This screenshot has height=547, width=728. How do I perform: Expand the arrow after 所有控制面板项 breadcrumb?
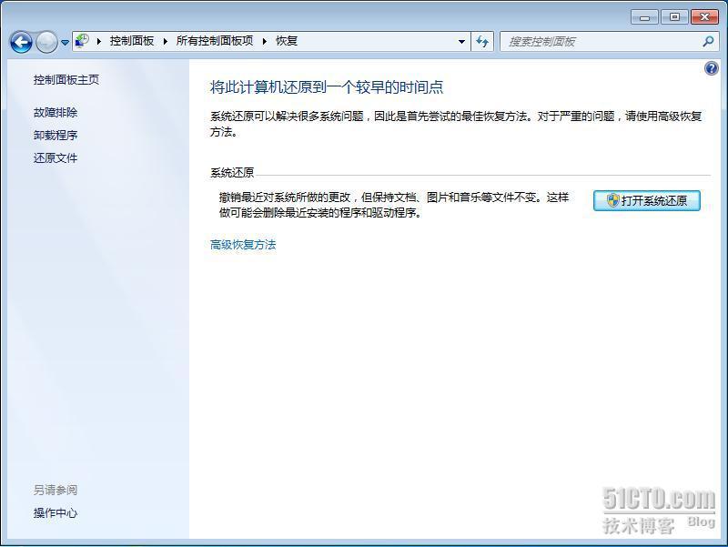(x=265, y=41)
